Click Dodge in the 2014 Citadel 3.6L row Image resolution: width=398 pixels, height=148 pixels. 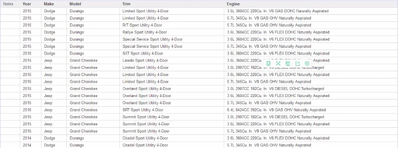49,138
